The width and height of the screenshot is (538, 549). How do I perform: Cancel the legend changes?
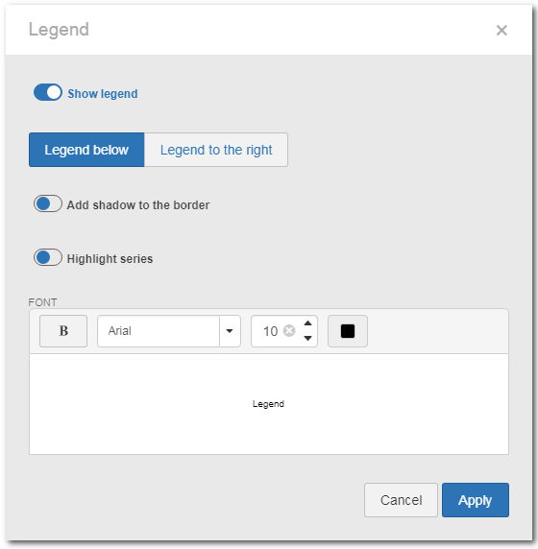tap(401, 500)
